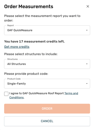Click the small 'Structures' field label
Screen dimensions: 94x130
(x=12, y=59)
